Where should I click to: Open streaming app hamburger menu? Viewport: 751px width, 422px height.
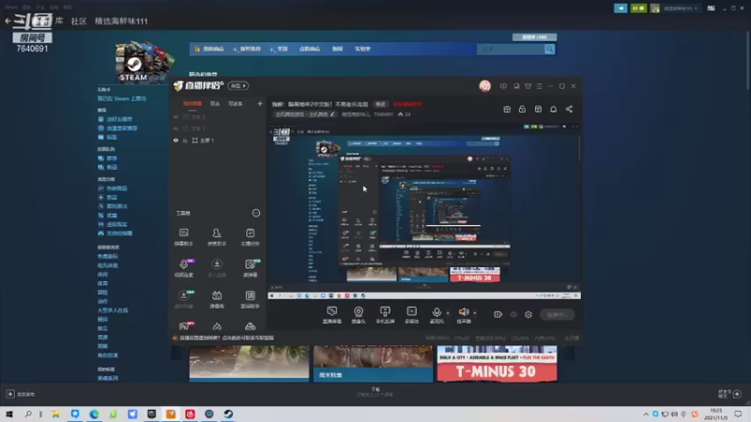point(539,86)
